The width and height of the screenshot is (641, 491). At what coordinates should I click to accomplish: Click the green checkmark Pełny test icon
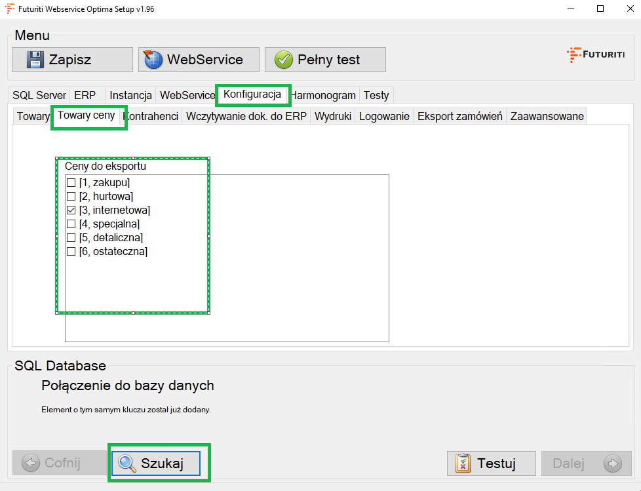pos(283,60)
